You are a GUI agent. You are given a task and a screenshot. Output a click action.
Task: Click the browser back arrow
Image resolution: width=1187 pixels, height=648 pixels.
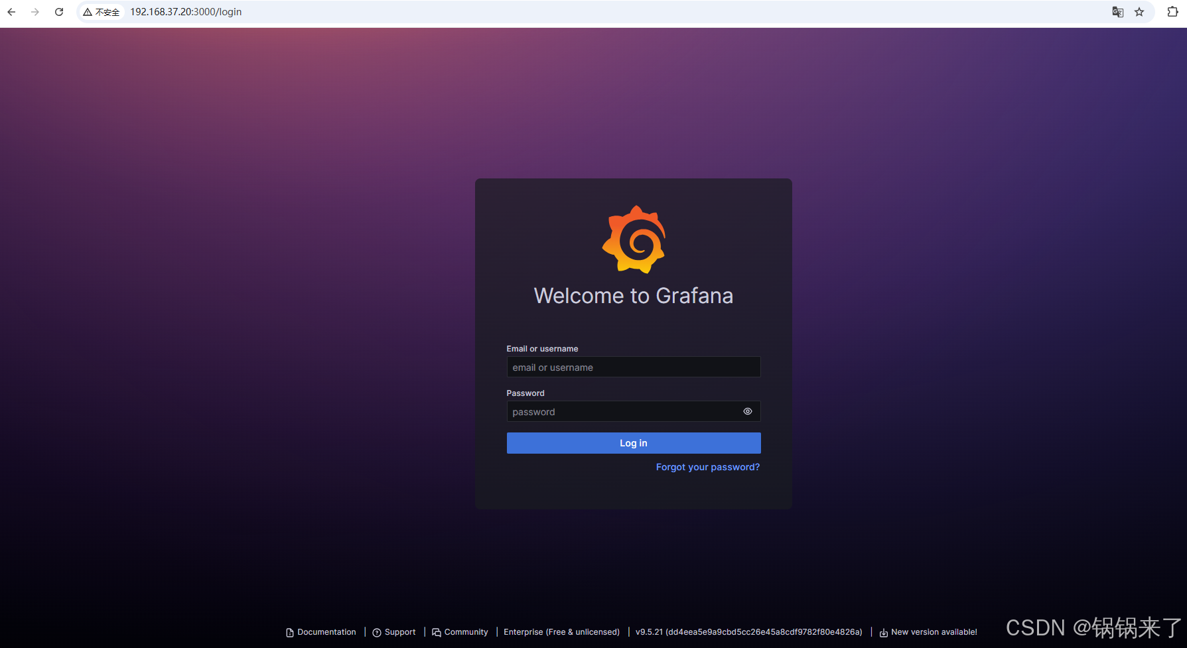click(11, 12)
